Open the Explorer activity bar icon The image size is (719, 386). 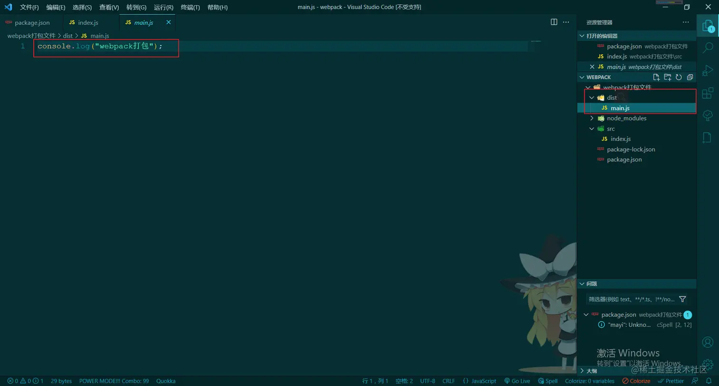(x=708, y=26)
